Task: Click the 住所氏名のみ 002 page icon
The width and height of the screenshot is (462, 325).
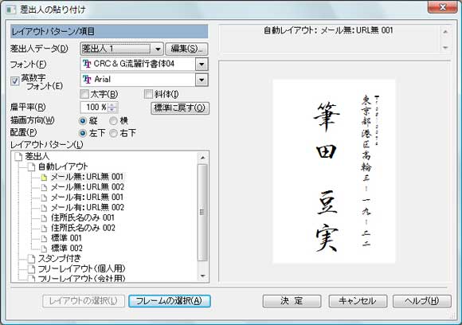Action: 44,228
